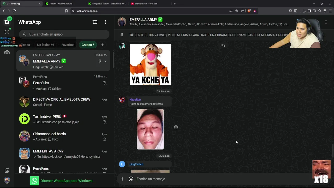Open media/archive icon in bottom-left sidebar
The image size is (334, 188).
[7, 170]
